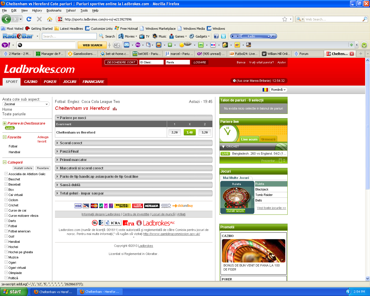370x296 pixels.
Task: Expand Sansă dublă market
Action: tap(134, 185)
